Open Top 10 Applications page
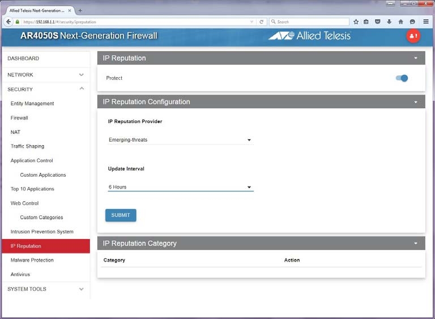 click(32, 189)
